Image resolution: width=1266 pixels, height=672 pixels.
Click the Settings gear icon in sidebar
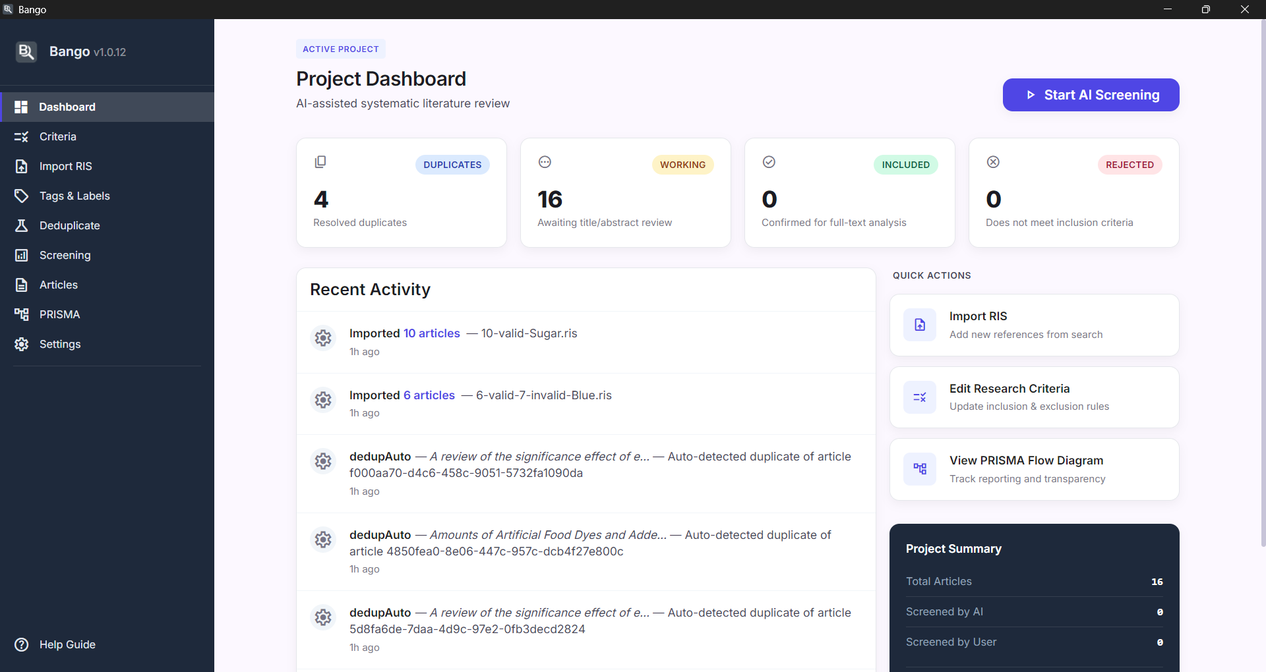click(x=21, y=344)
